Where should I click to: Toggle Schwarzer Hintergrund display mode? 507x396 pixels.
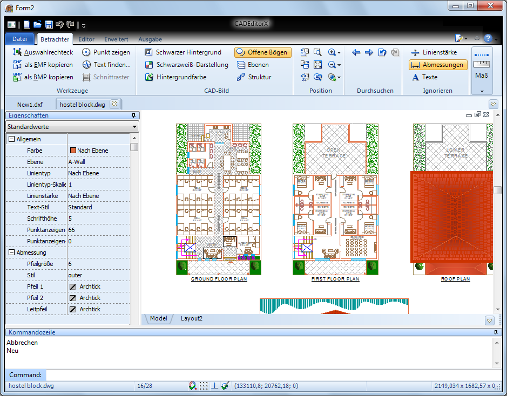pos(182,52)
